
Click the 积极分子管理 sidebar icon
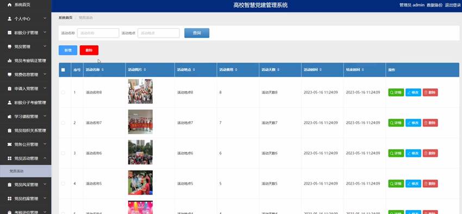[9, 33]
